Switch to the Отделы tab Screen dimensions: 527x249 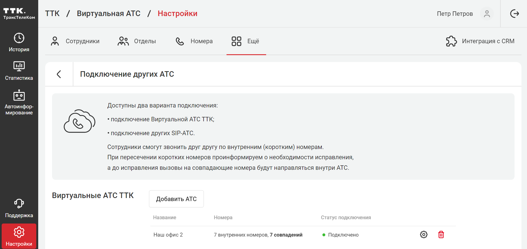point(137,41)
